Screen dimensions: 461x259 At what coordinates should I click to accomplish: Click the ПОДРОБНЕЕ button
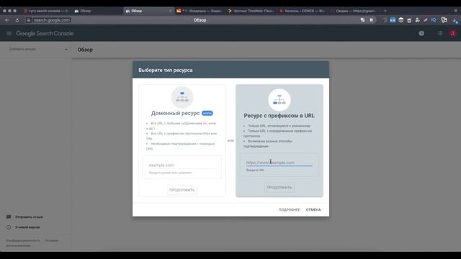pyautogui.click(x=289, y=209)
